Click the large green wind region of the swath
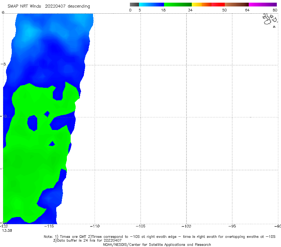Viewport: 281px width, 247px height. (32, 161)
